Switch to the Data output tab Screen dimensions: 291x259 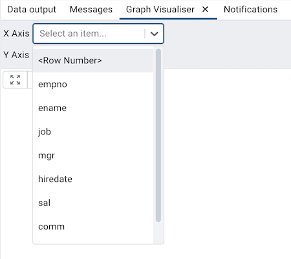(32, 10)
